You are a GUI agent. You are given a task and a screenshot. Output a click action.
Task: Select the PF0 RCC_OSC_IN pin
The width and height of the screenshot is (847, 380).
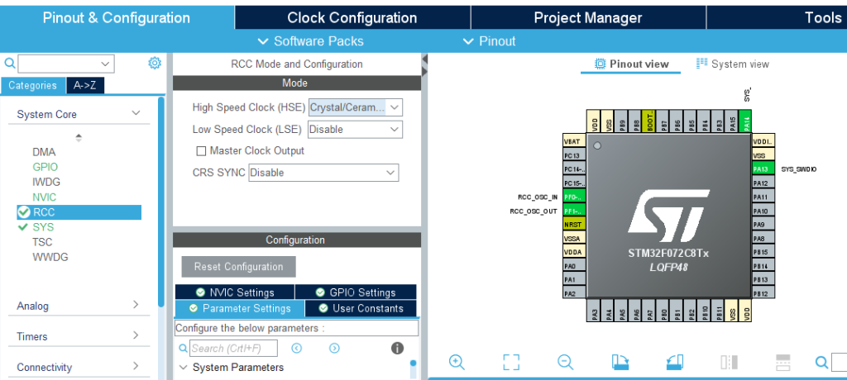(x=574, y=197)
